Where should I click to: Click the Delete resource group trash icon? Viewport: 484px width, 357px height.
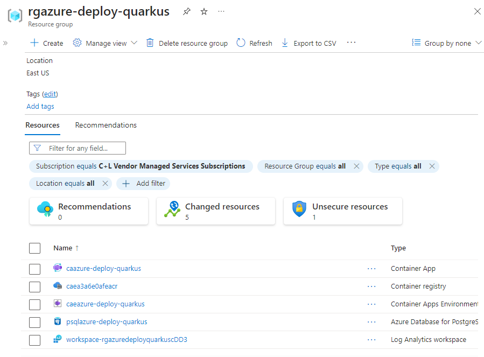pos(150,43)
